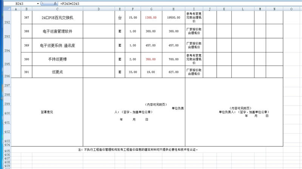Viewport: 302px width, 169px height.
Task: Click cell containing 24口POE百兆交换机
Action: click(x=57, y=17)
